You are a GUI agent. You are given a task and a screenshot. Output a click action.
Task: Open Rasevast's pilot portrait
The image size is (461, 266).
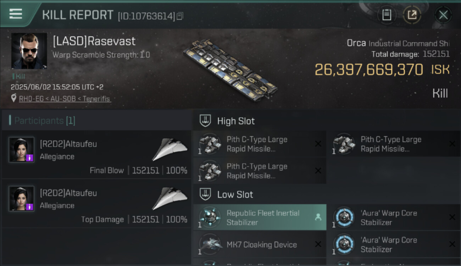point(29,51)
